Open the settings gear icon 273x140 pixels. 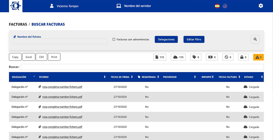261,6
